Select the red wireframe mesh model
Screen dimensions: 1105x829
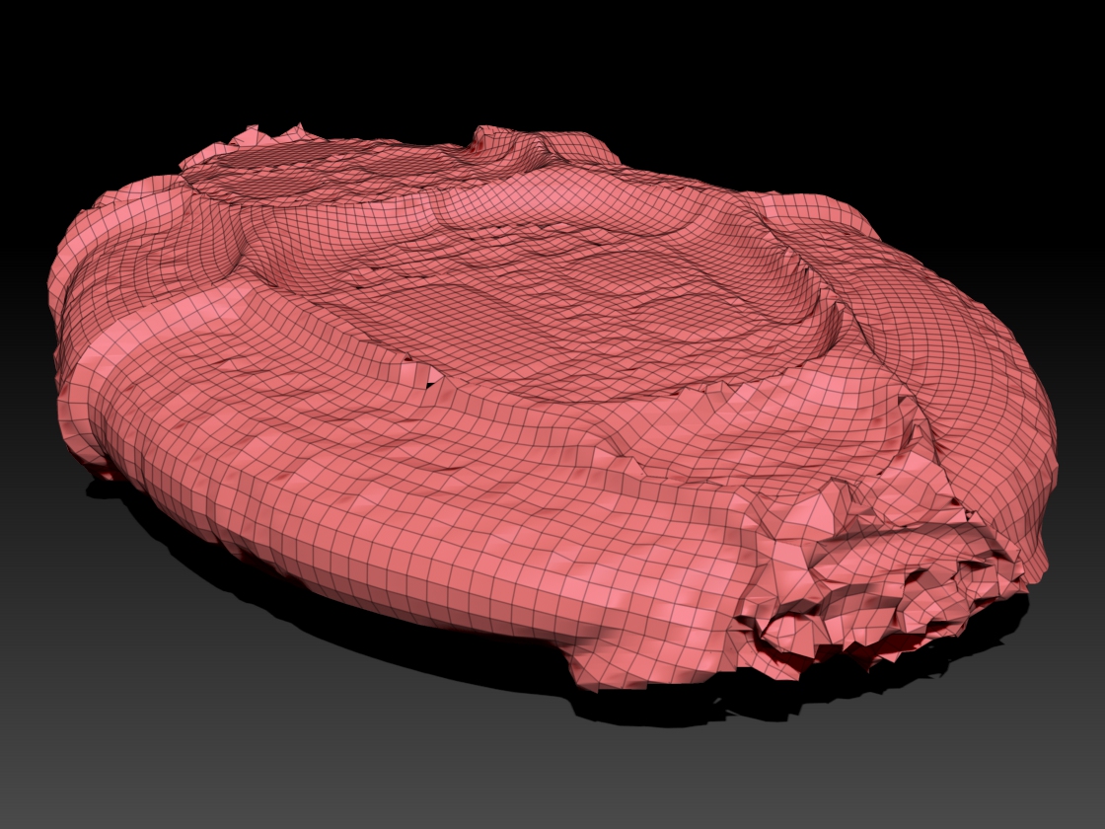point(552,408)
